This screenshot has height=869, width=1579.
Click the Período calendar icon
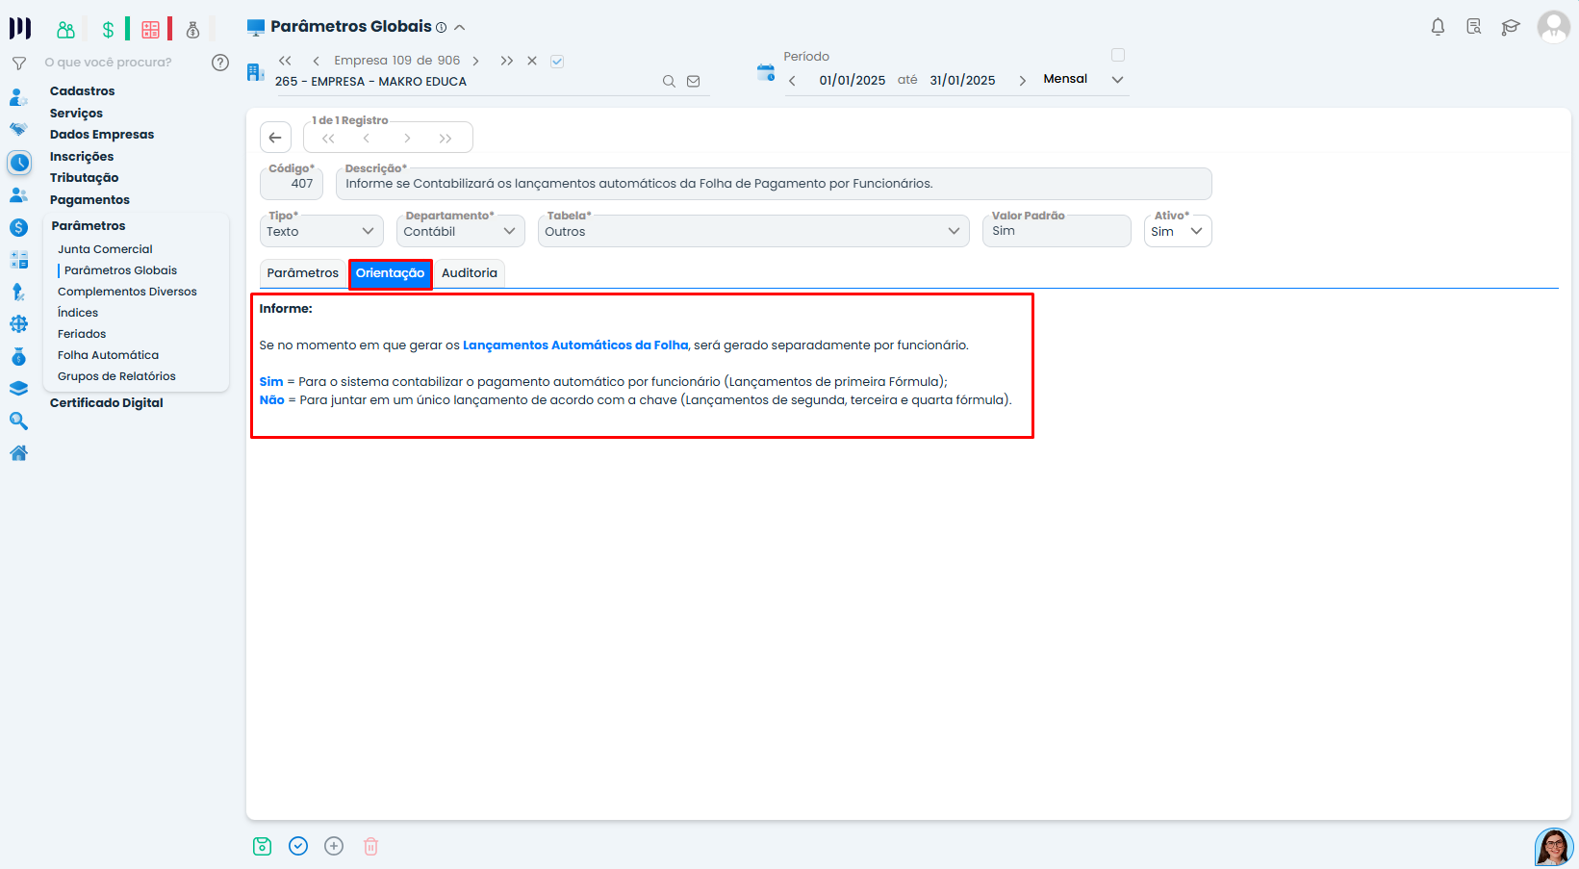766,72
